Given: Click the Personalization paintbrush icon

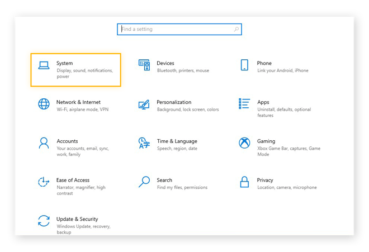Looking at the screenshot, I should 144,104.
